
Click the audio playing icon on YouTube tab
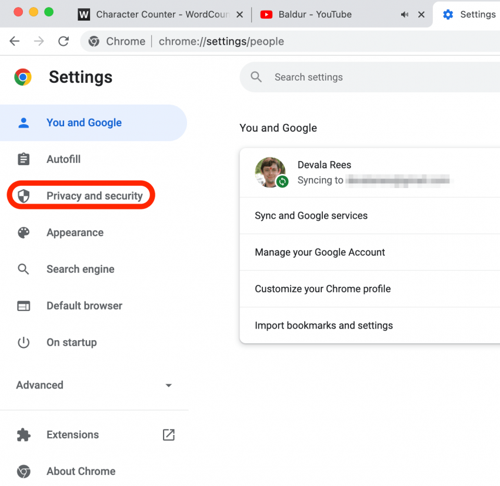[x=405, y=14]
